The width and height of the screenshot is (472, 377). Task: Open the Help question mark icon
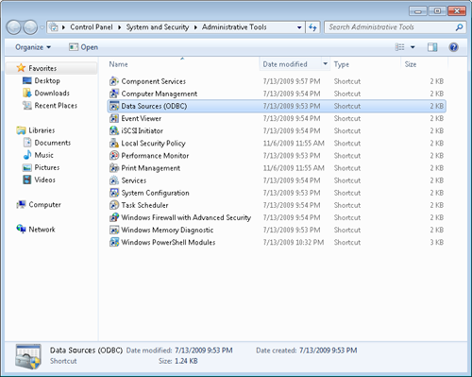(x=453, y=47)
